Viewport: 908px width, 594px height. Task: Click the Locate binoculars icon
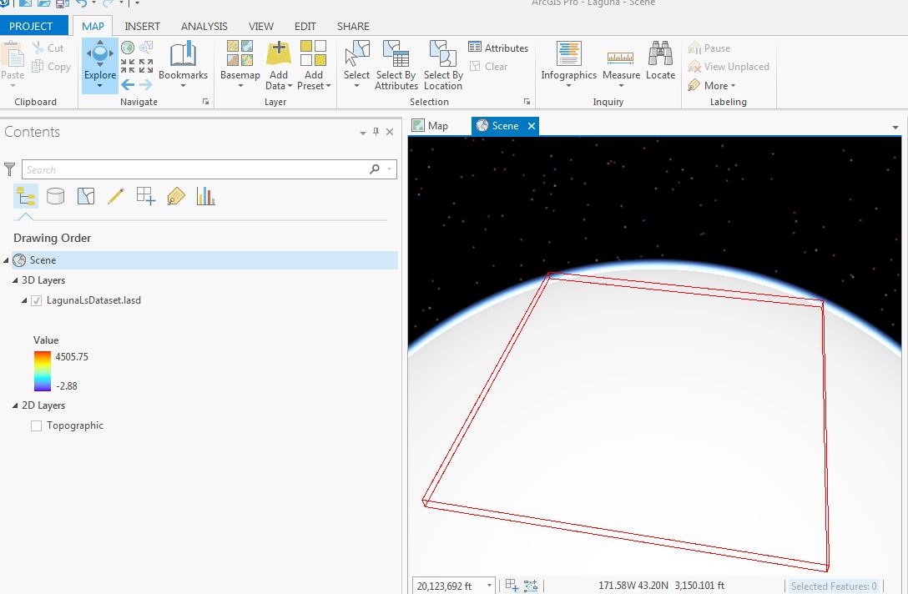pyautogui.click(x=660, y=53)
